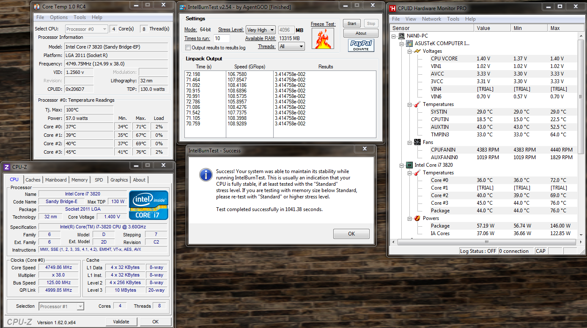This screenshot has height=328, width=587.
Task: Open Hardware Monitor View menu
Action: coord(411,19)
